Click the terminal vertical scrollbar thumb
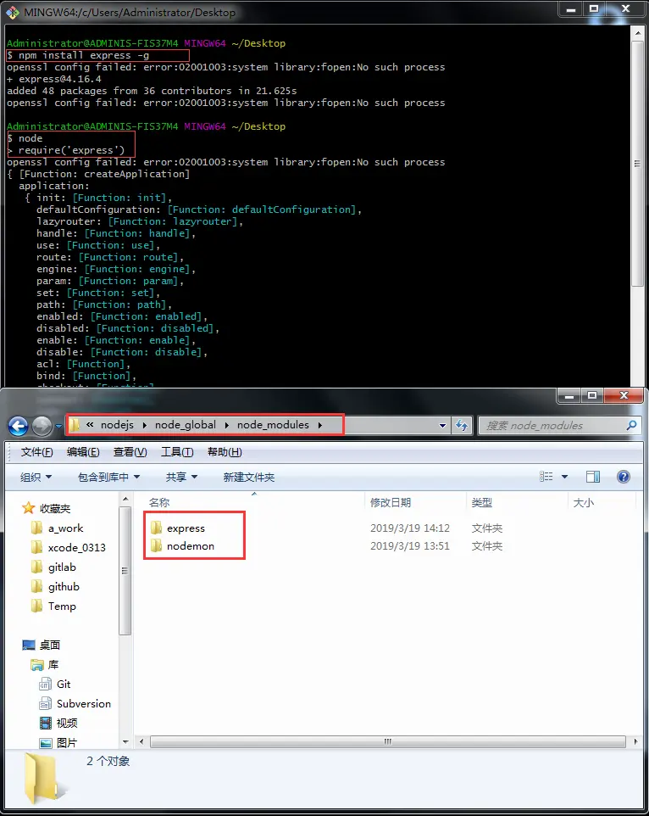The height and width of the screenshot is (816, 649). coord(638,164)
